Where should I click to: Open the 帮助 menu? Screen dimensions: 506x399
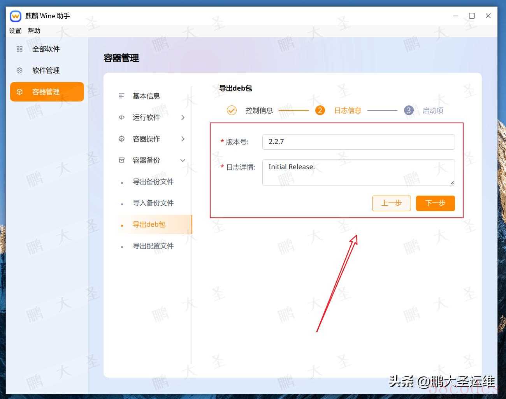tap(34, 31)
